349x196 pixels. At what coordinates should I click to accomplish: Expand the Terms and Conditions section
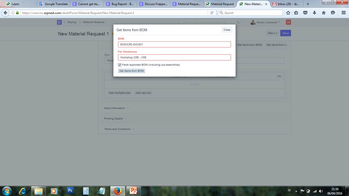pos(119,129)
